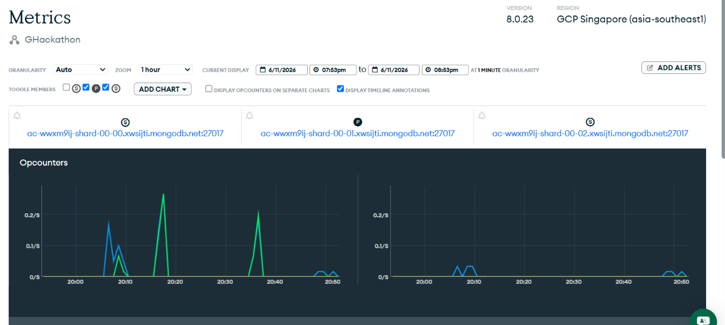725x325 pixels.
Task: Uncheck Display Timeline Annotations
Action: tap(340, 89)
